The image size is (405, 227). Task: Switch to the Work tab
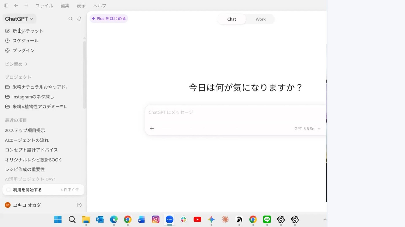[260, 19]
